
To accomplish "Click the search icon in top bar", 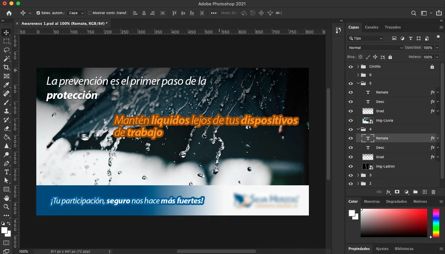I will (x=414, y=13).
